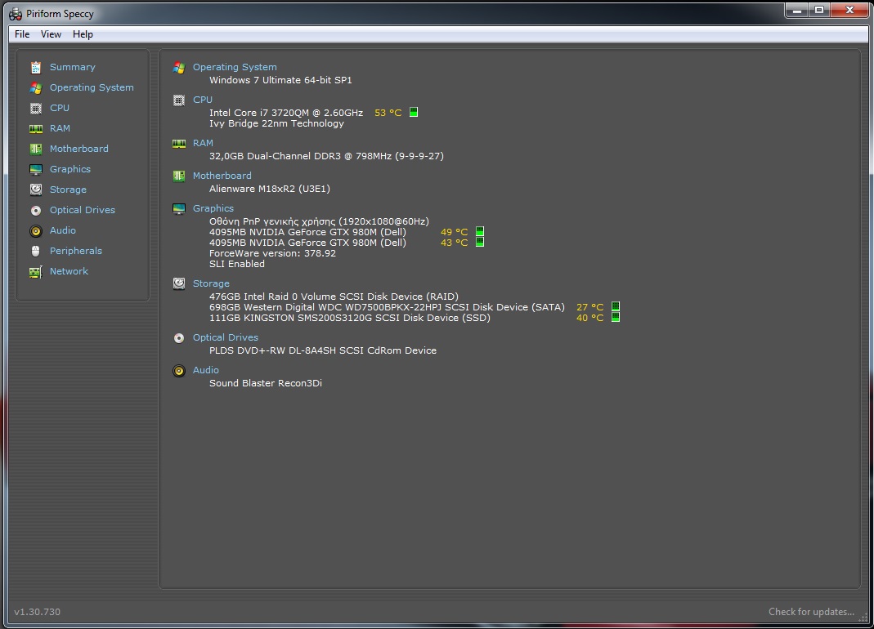Click the speaker icon beside Audio heading
Screen dimensions: 874x629
[x=179, y=371]
